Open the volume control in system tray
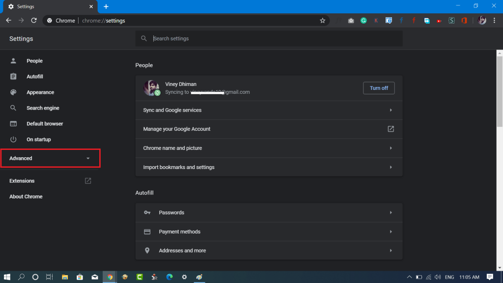503x283 pixels. [x=438, y=277]
